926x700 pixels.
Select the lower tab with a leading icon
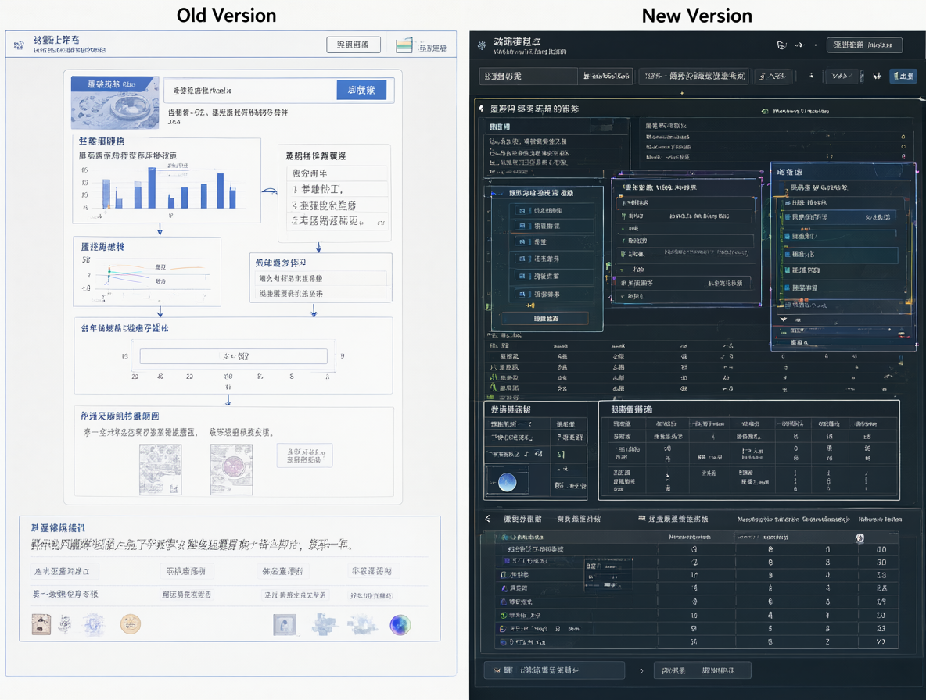673,519
